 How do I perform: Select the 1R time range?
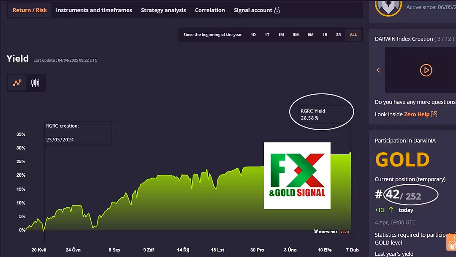tap(325, 35)
